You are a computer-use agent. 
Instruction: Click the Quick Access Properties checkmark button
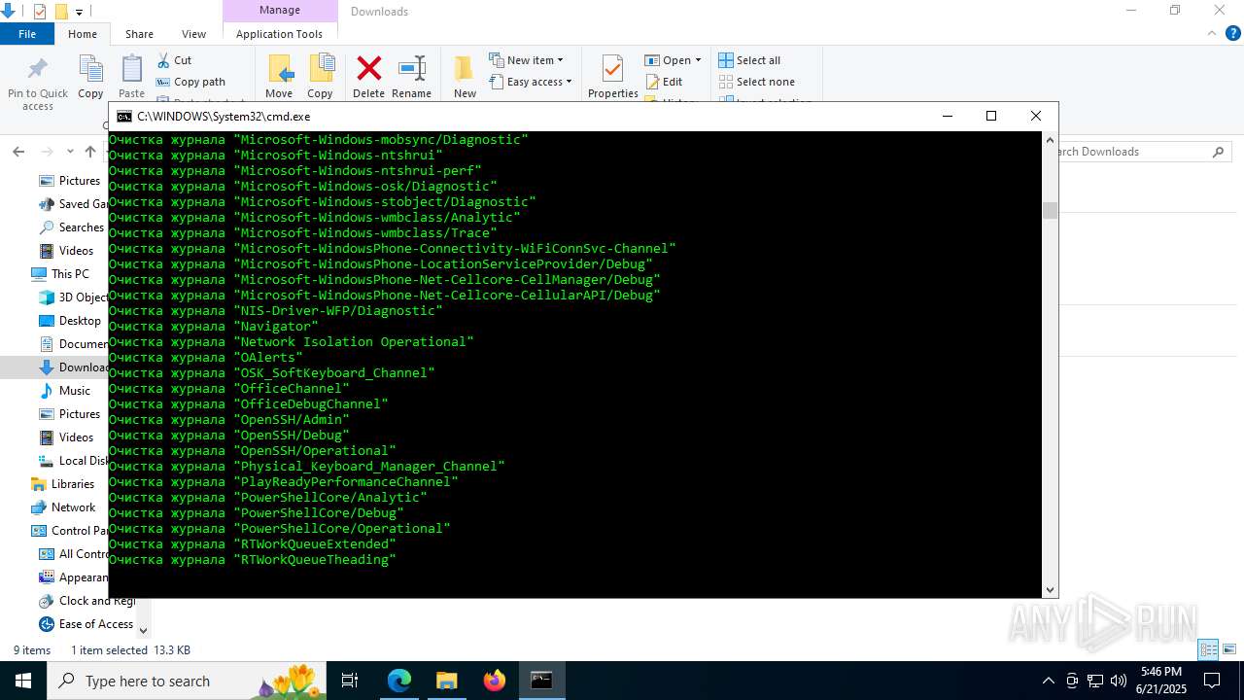40,12
